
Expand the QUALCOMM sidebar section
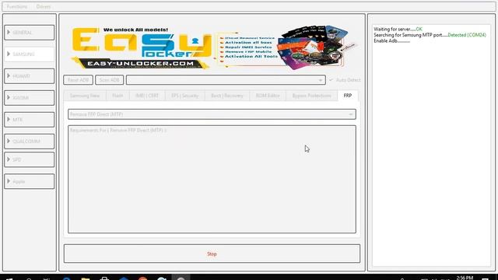point(30,142)
